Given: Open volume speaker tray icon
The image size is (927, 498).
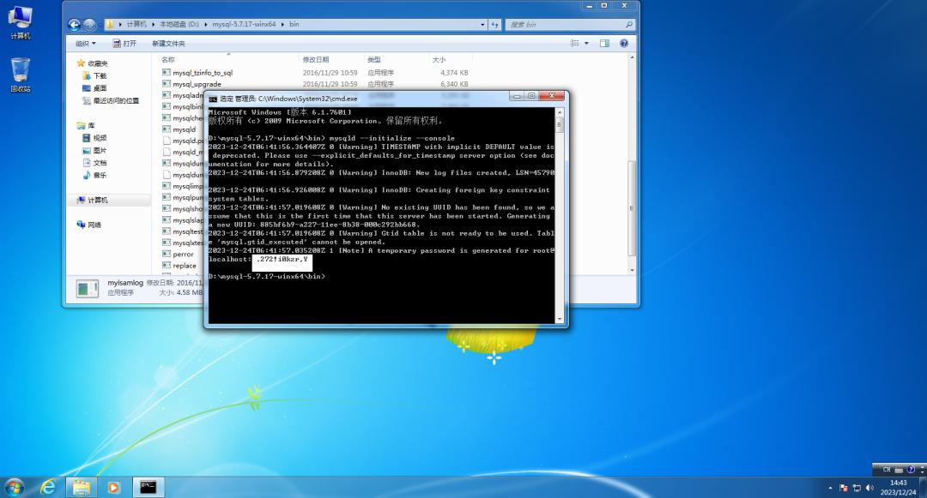Looking at the screenshot, I should pos(869,488).
